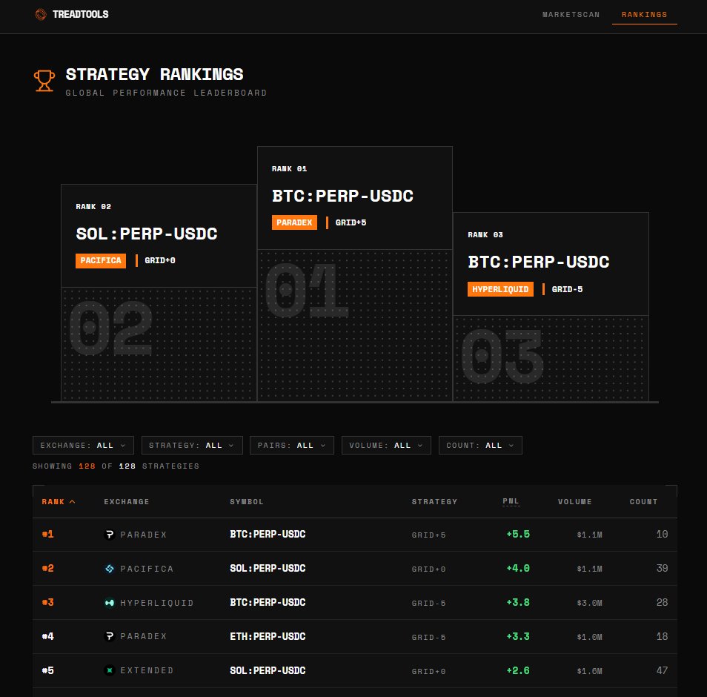The height and width of the screenshot is (697, 707).
Task: Open the Marketscan tab
Action: click(x=571, y=14)
